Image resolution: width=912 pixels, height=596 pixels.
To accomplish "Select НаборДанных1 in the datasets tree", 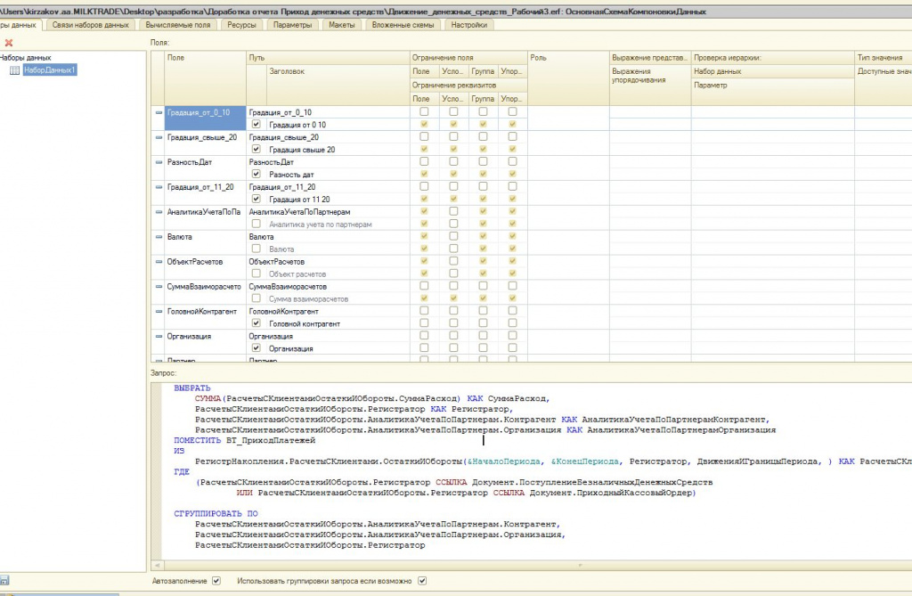I will 49,69.
